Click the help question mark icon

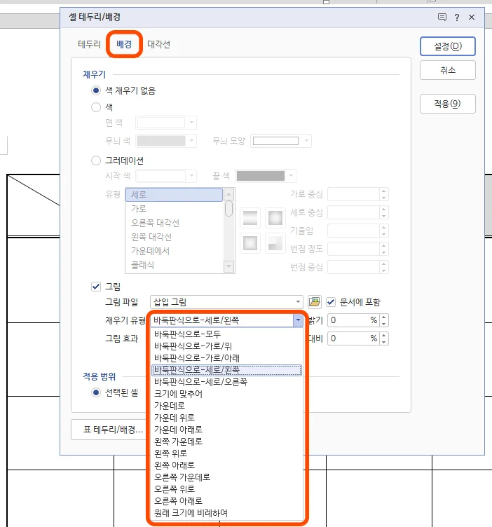(457, 18)
